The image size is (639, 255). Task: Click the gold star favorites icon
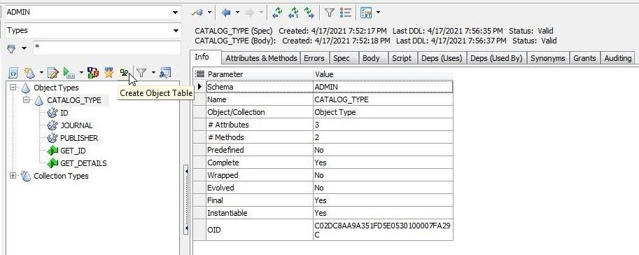click(x=108, y=73)
